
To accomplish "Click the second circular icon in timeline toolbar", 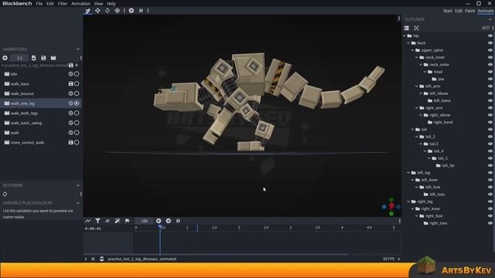I will 169,221.
